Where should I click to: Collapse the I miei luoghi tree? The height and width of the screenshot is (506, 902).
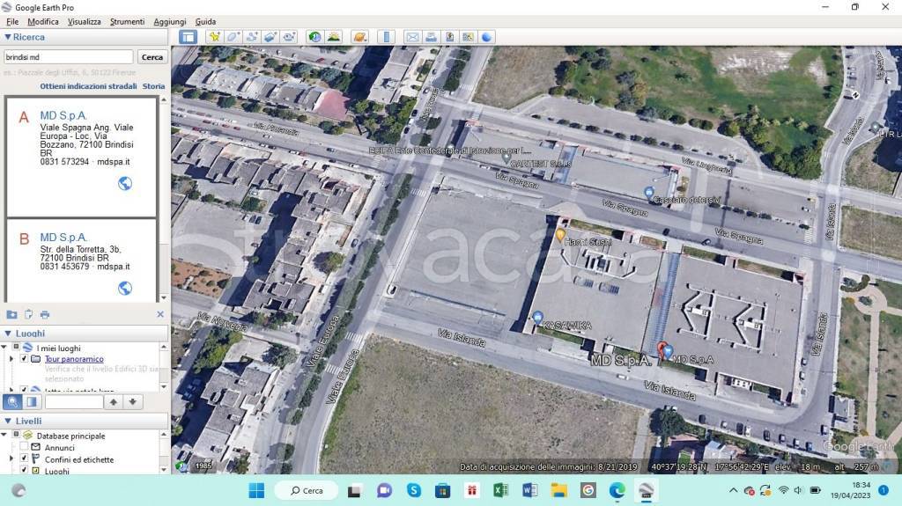click(x=4, y=348)
